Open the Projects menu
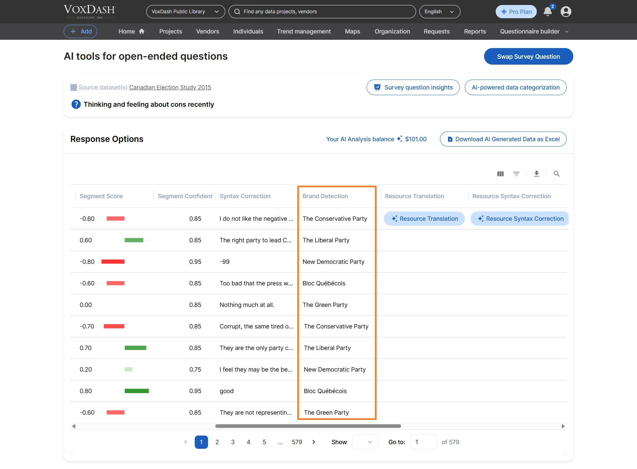The width and height of the screenshot is (637, 469). (171, 31)
